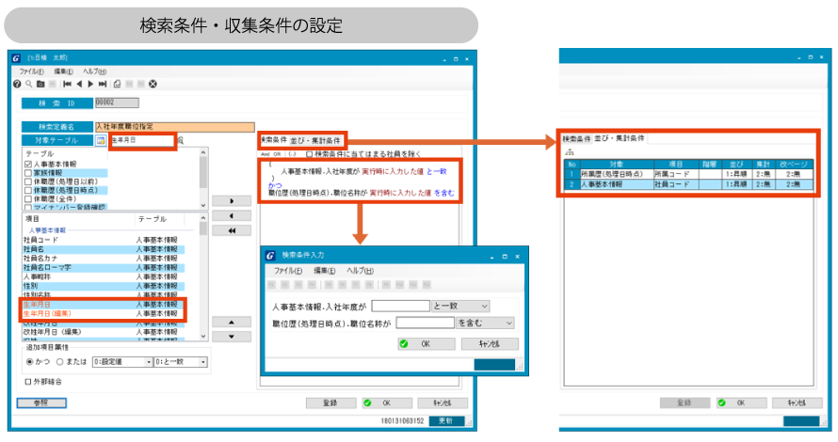Check 検索条件に当てはまる社員を除く checkbox
838x442 pixels.
click(309, 154)
